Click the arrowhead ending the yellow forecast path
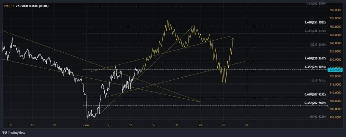Screen dimensions: 346x137 pos(233,39)
